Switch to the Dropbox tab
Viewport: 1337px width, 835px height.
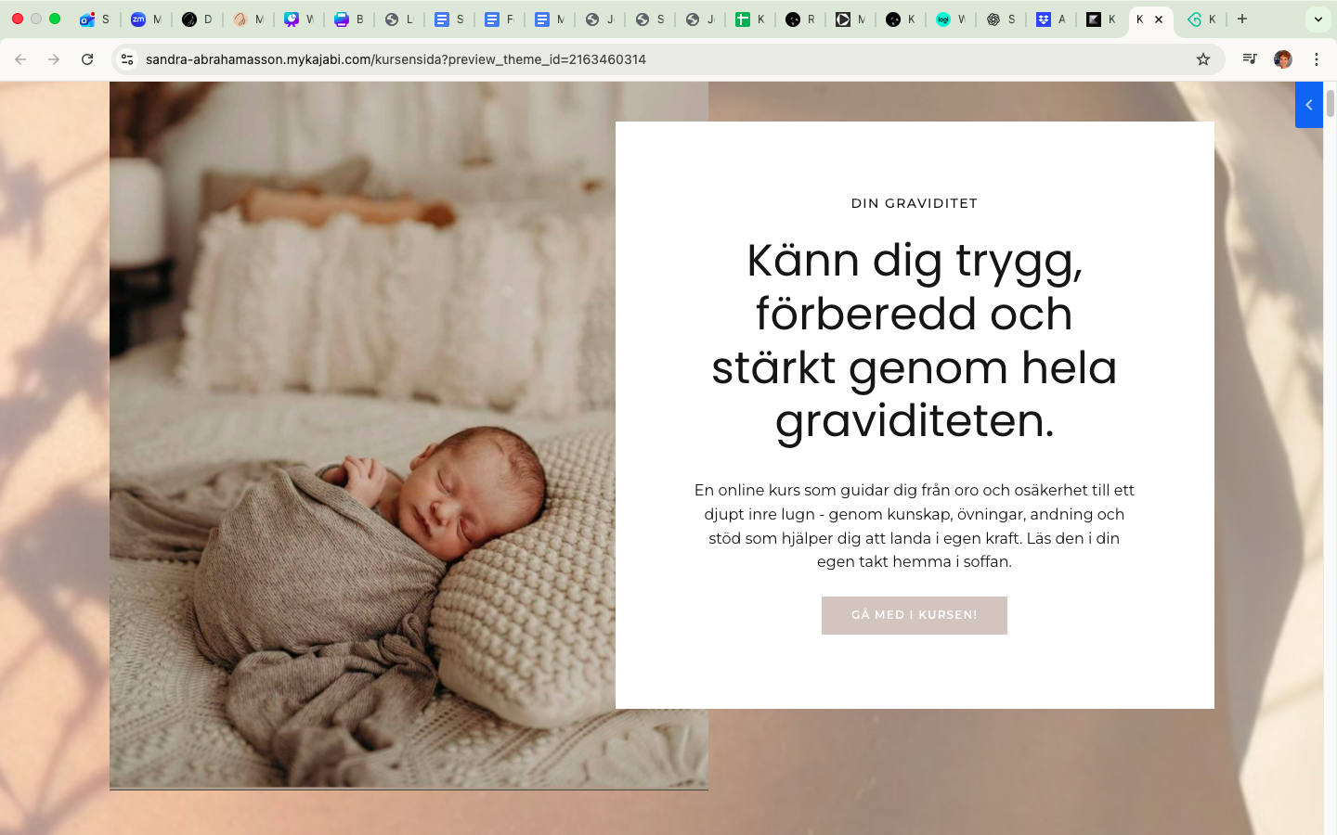(1051, 19)
